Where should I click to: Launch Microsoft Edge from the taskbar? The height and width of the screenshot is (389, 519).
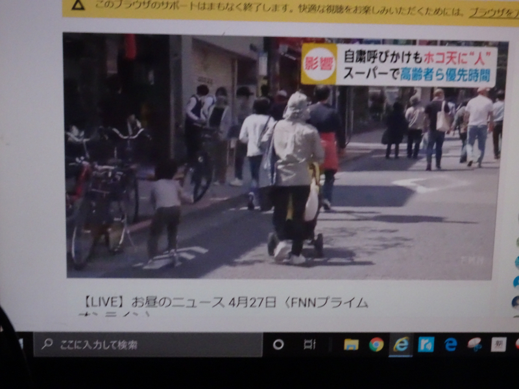450,345
